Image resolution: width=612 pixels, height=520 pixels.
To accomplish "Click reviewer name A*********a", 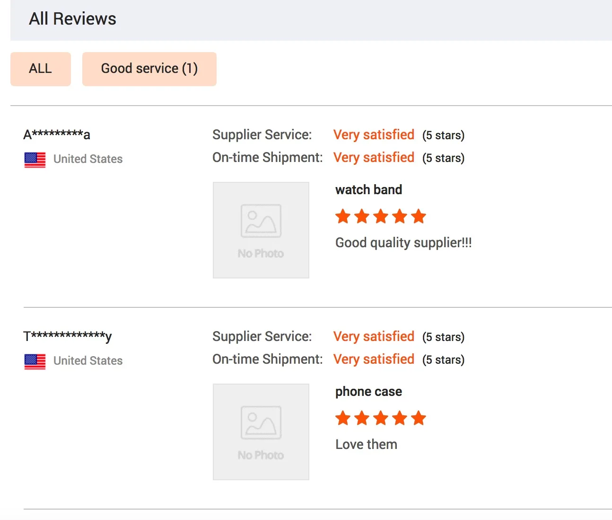I will pyautogui.click(x=57, y=135).
